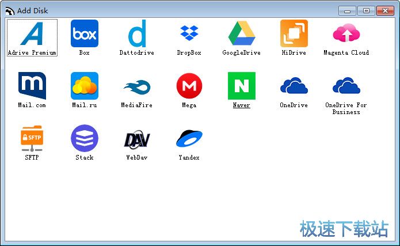Select the Adrive Premium cloud icon
This screenshot has height=246, width=400.
pyautogui.click(x=32, y=34)
